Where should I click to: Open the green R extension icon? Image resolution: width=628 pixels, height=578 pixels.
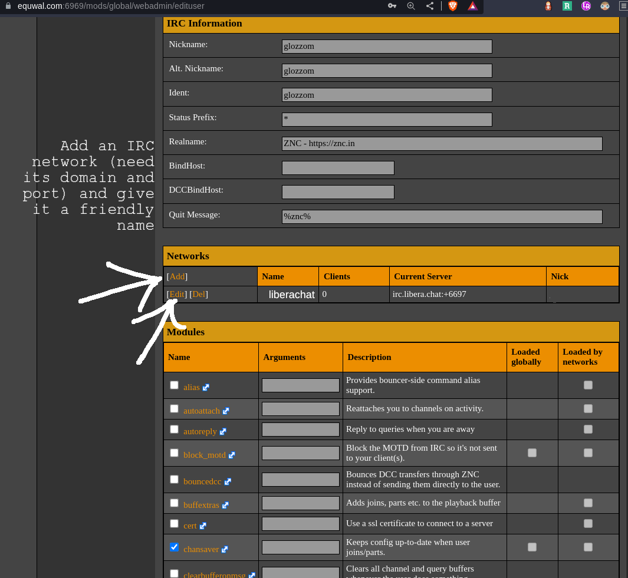(x=567, y=6)
